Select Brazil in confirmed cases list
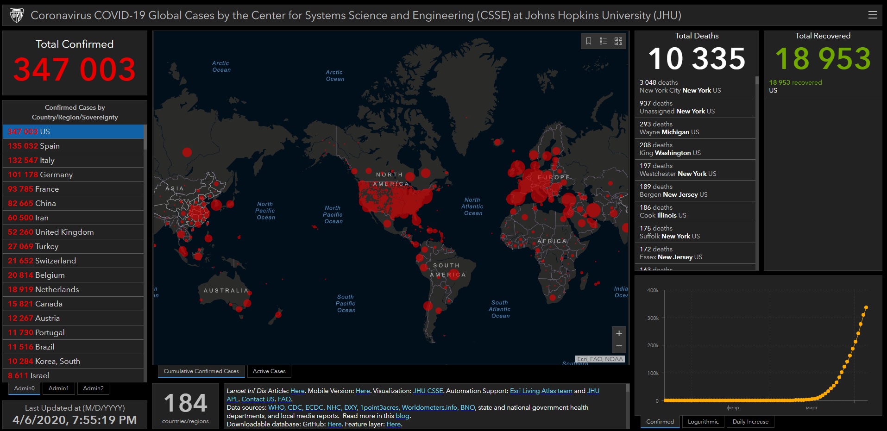 73,347
